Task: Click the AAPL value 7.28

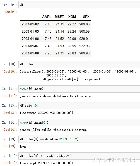Action: coord(48,53)
